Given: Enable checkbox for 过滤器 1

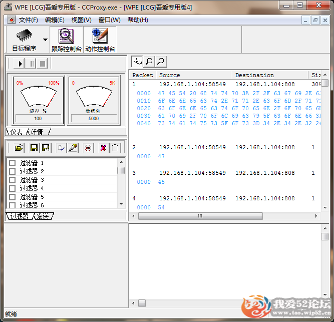Looking at the screenshot, I should click(x=13, y=163).
